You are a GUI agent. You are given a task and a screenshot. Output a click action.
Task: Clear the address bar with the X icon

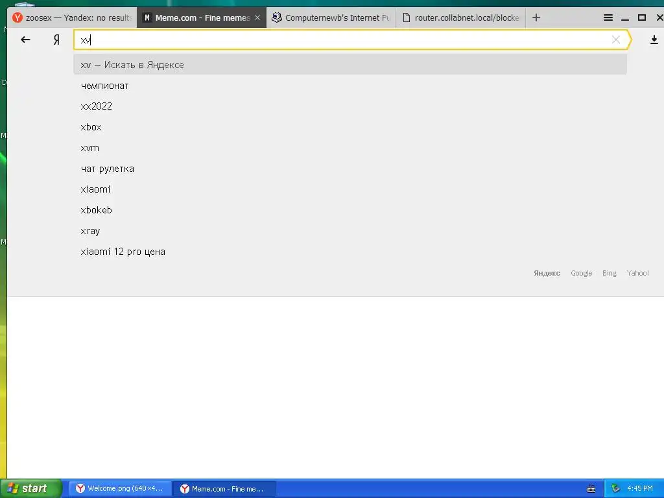click(x=616, y=40)
